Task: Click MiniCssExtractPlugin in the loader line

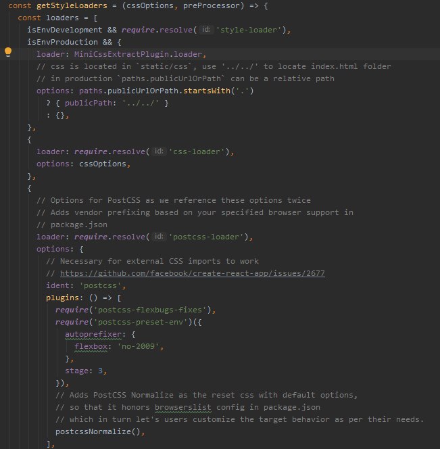Action: [122, 54]
